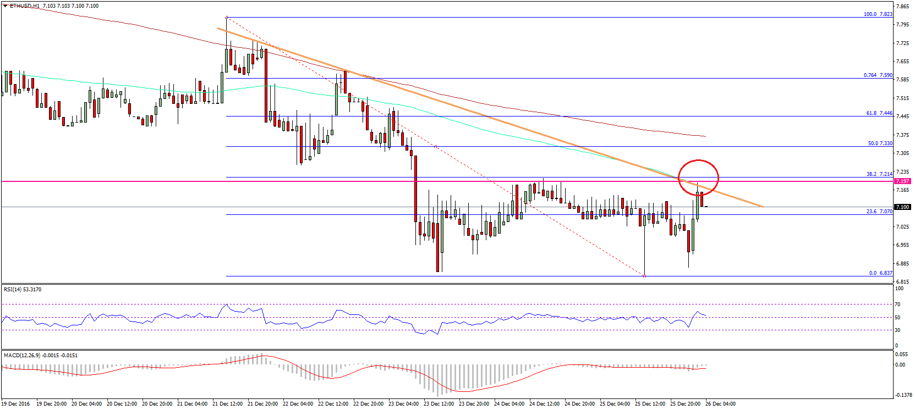Click the '24 Dec 12:00' time label
Screen dimensions: 915x410
pyautogui.click(x=545, y=404)
